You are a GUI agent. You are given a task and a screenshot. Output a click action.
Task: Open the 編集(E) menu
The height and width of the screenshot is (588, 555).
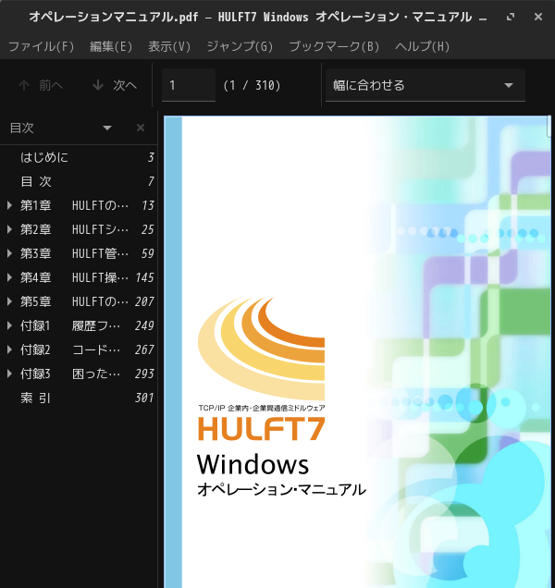click(x=111, y=47)
